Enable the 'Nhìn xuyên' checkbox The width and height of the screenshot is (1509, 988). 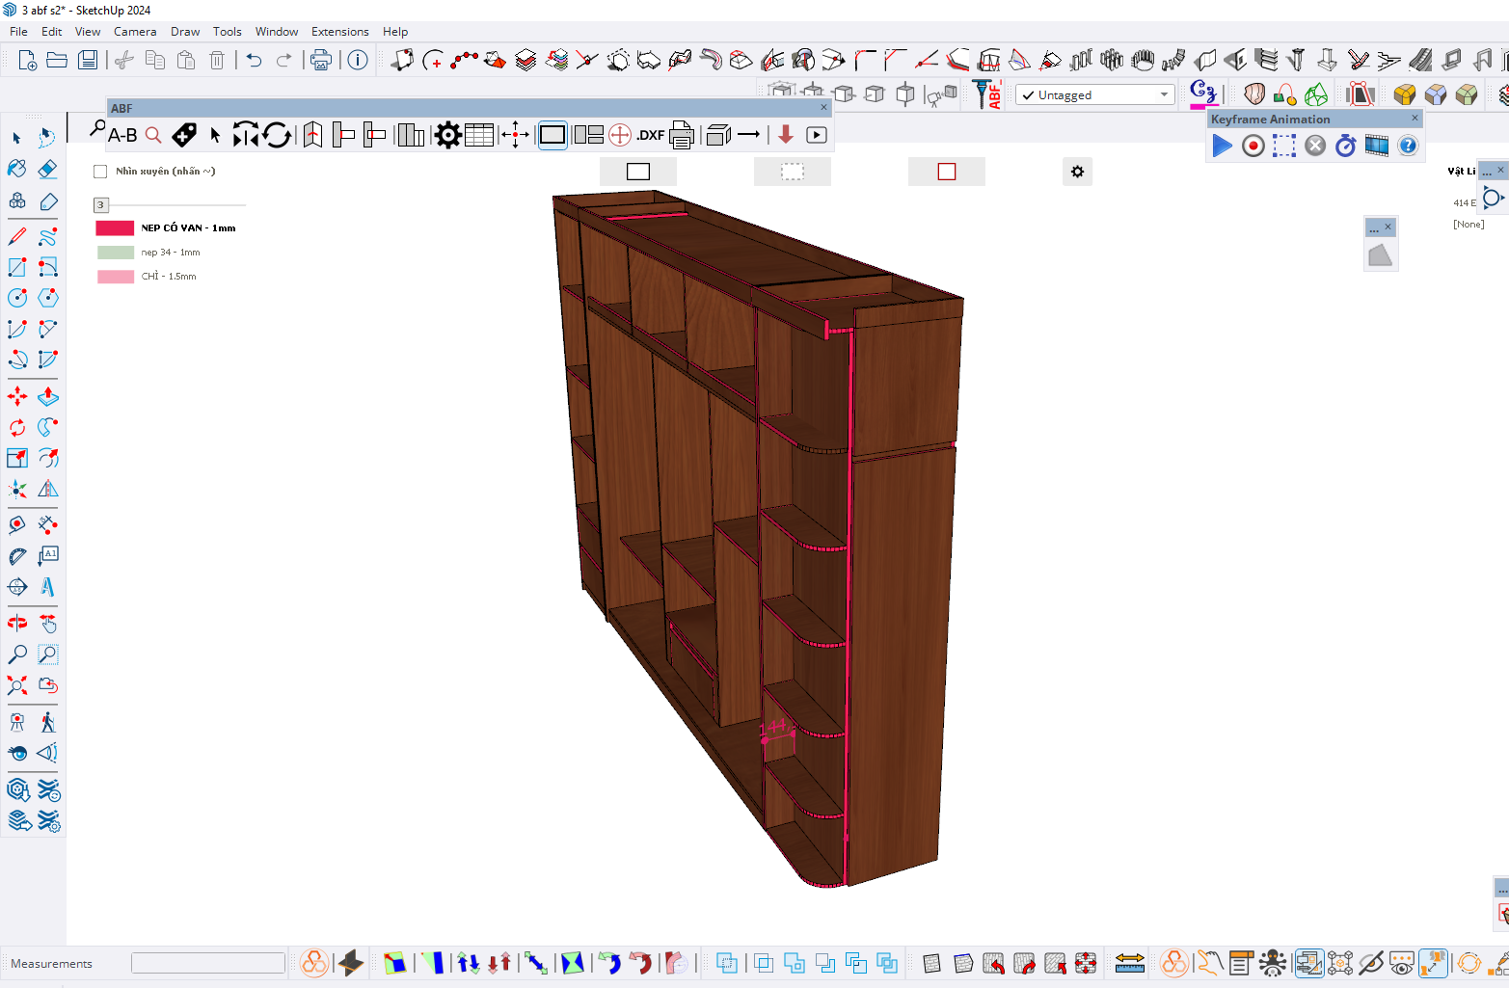100,172
